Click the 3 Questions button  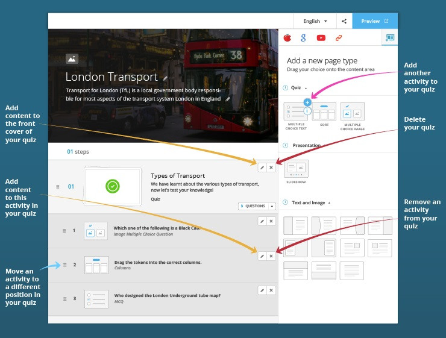(253, 206)
